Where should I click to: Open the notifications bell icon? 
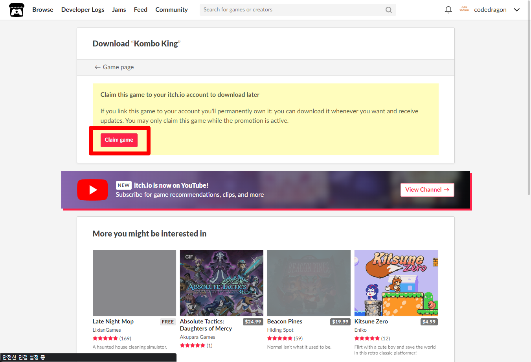pos(448,10)
